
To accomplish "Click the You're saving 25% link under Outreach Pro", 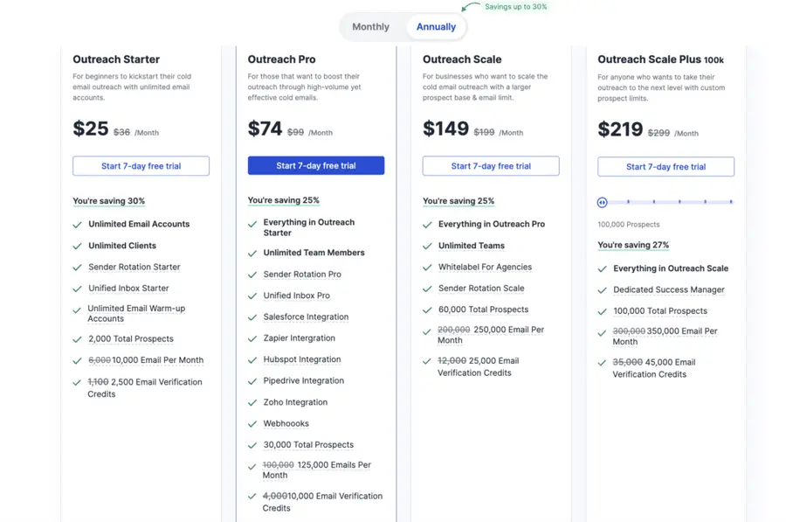I will tap(283, 200).
